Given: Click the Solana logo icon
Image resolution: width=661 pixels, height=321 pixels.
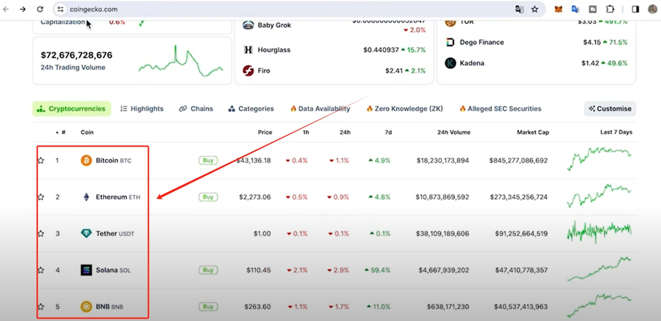Looking at the screenshot, I should 86,270.
